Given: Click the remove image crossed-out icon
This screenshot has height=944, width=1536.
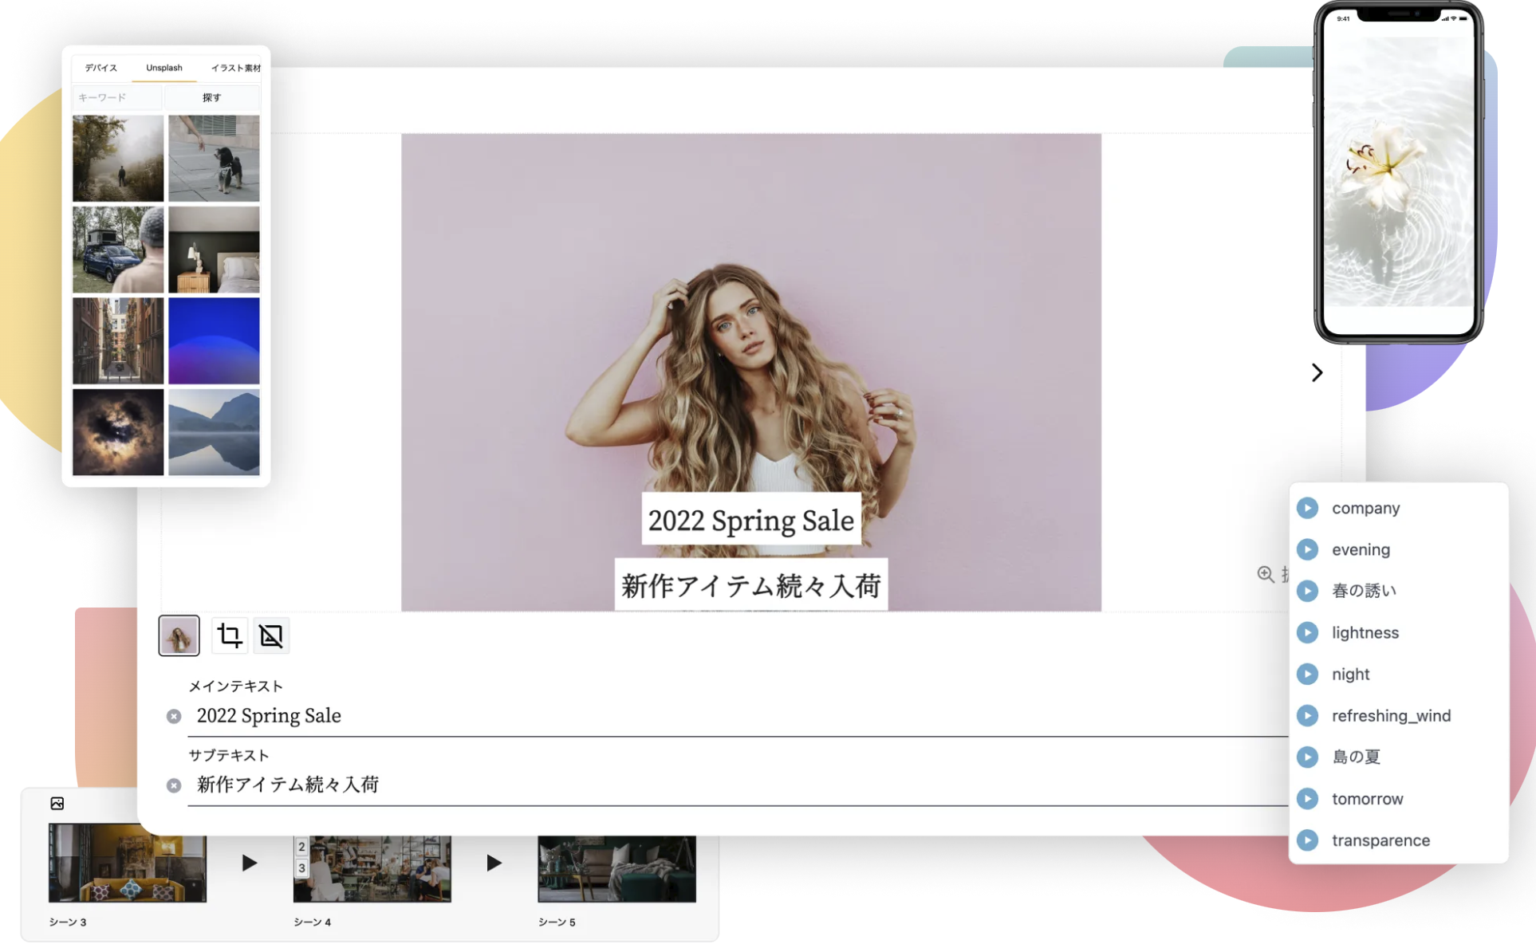Looking at the screenshot, I should [x=271, y=635].
